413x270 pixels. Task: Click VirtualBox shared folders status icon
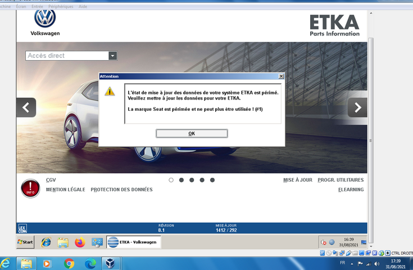click(x=355, y=253)
